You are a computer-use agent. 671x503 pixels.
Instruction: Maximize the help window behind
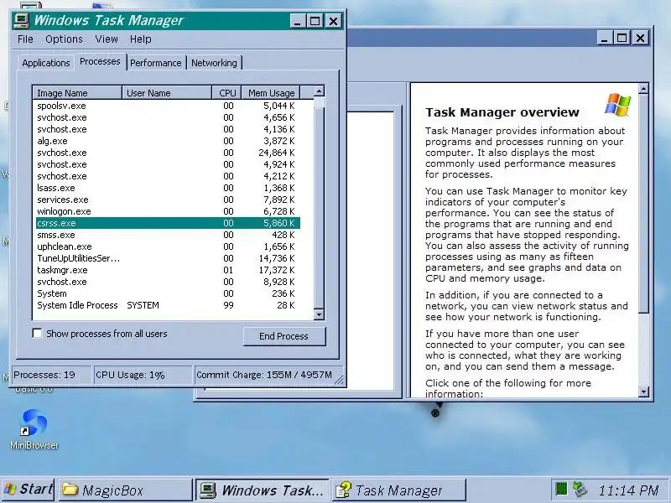click(622, 38)
